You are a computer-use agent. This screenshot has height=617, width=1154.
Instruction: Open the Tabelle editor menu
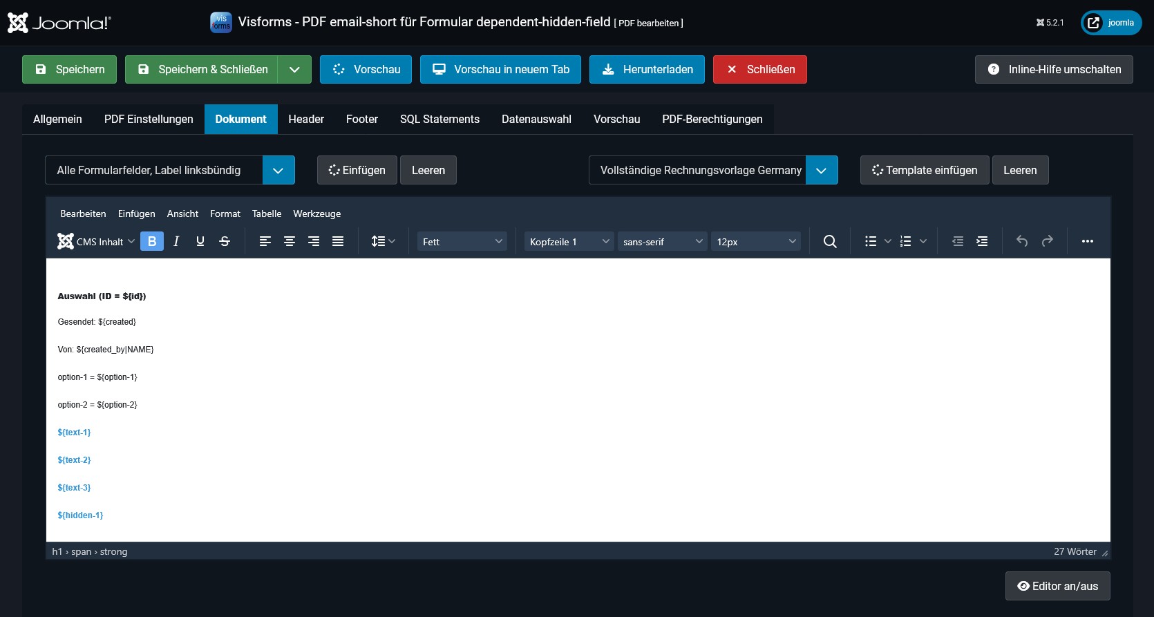pos(267,213)
